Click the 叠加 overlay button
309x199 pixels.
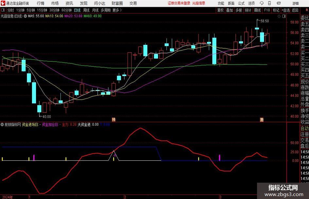(x=230, y=10)
